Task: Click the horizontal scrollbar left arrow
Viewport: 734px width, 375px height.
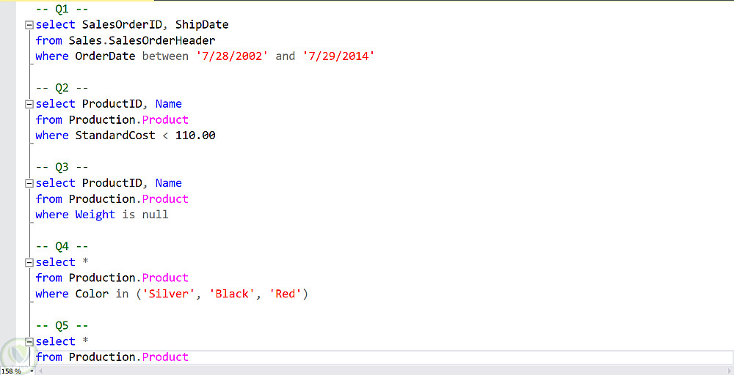Action: (x=40, y=371)
